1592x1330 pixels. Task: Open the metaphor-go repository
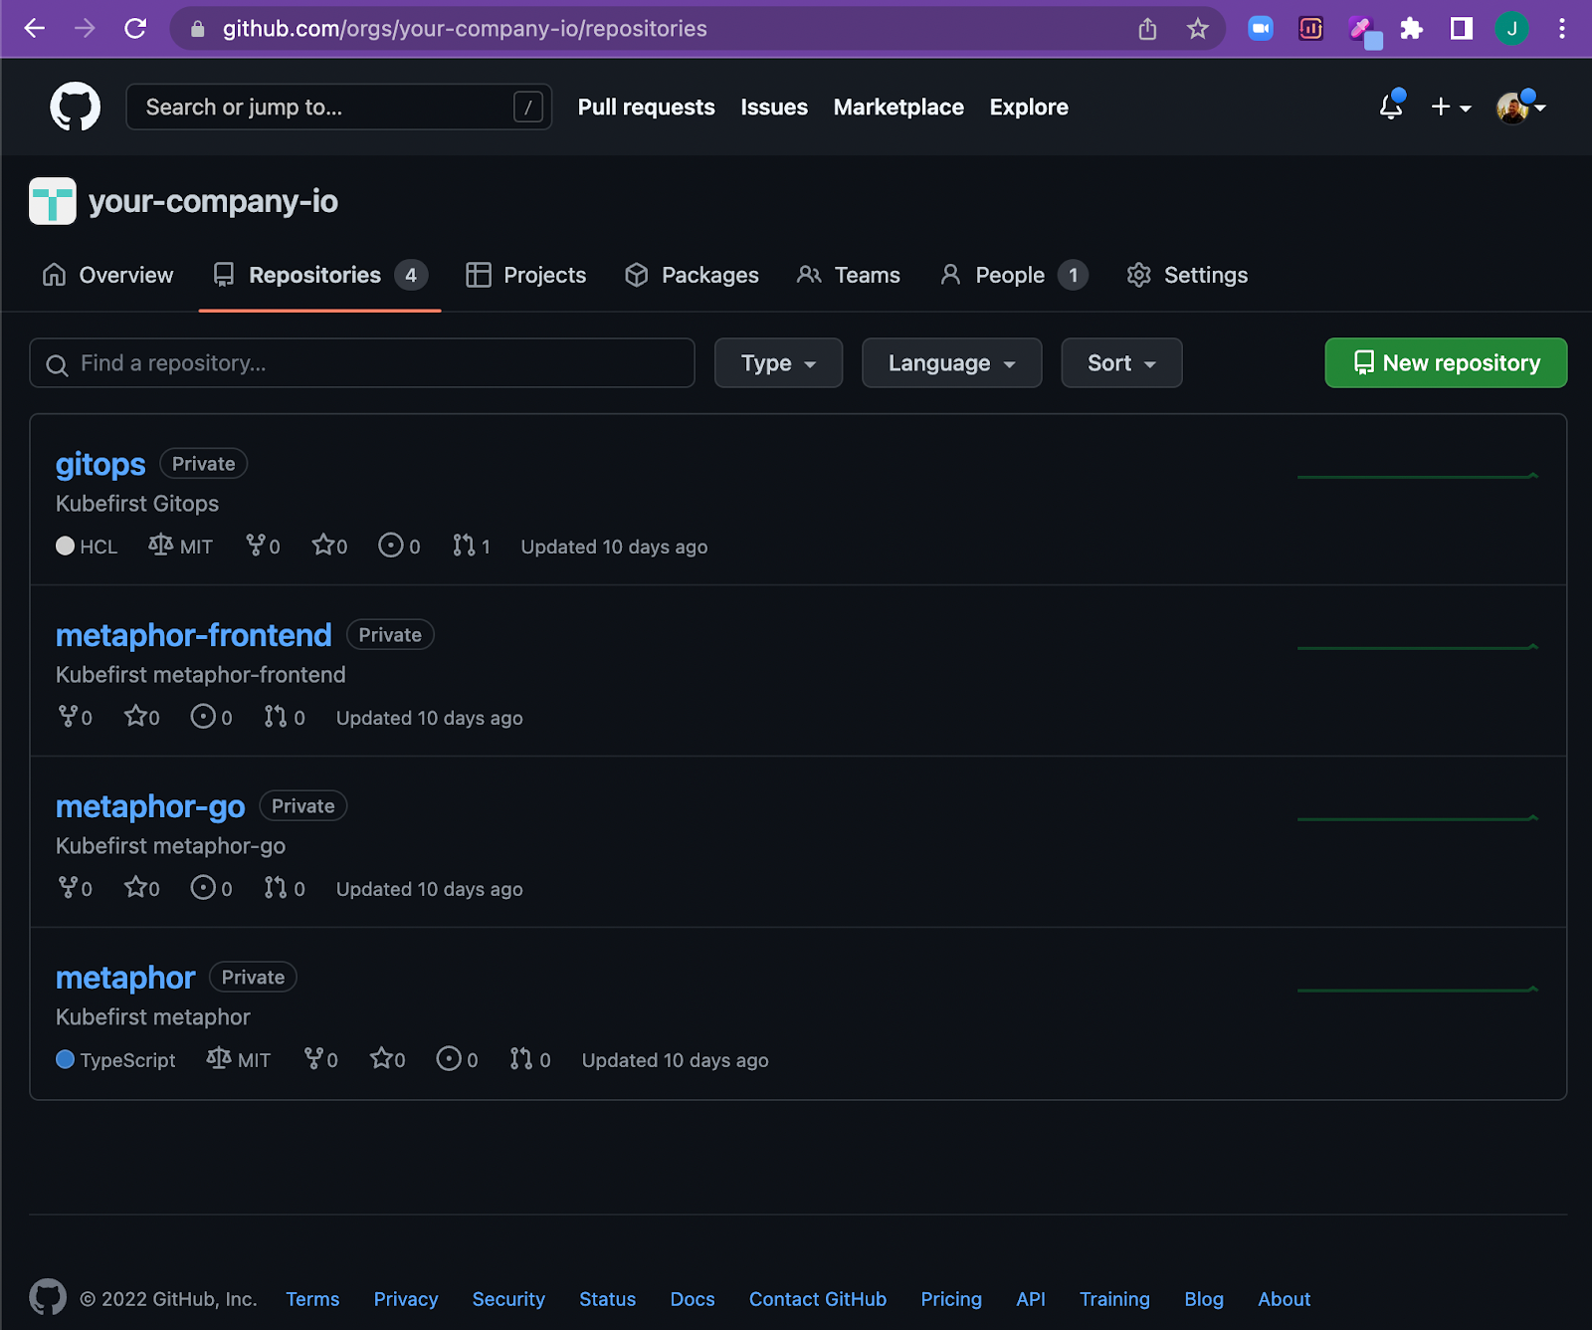click(x=150, y=806)
